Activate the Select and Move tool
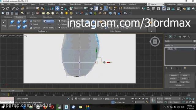 [57, 9]
